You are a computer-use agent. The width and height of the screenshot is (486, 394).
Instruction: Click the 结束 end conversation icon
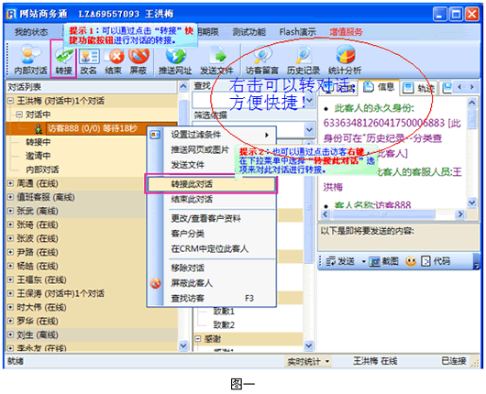113,60
